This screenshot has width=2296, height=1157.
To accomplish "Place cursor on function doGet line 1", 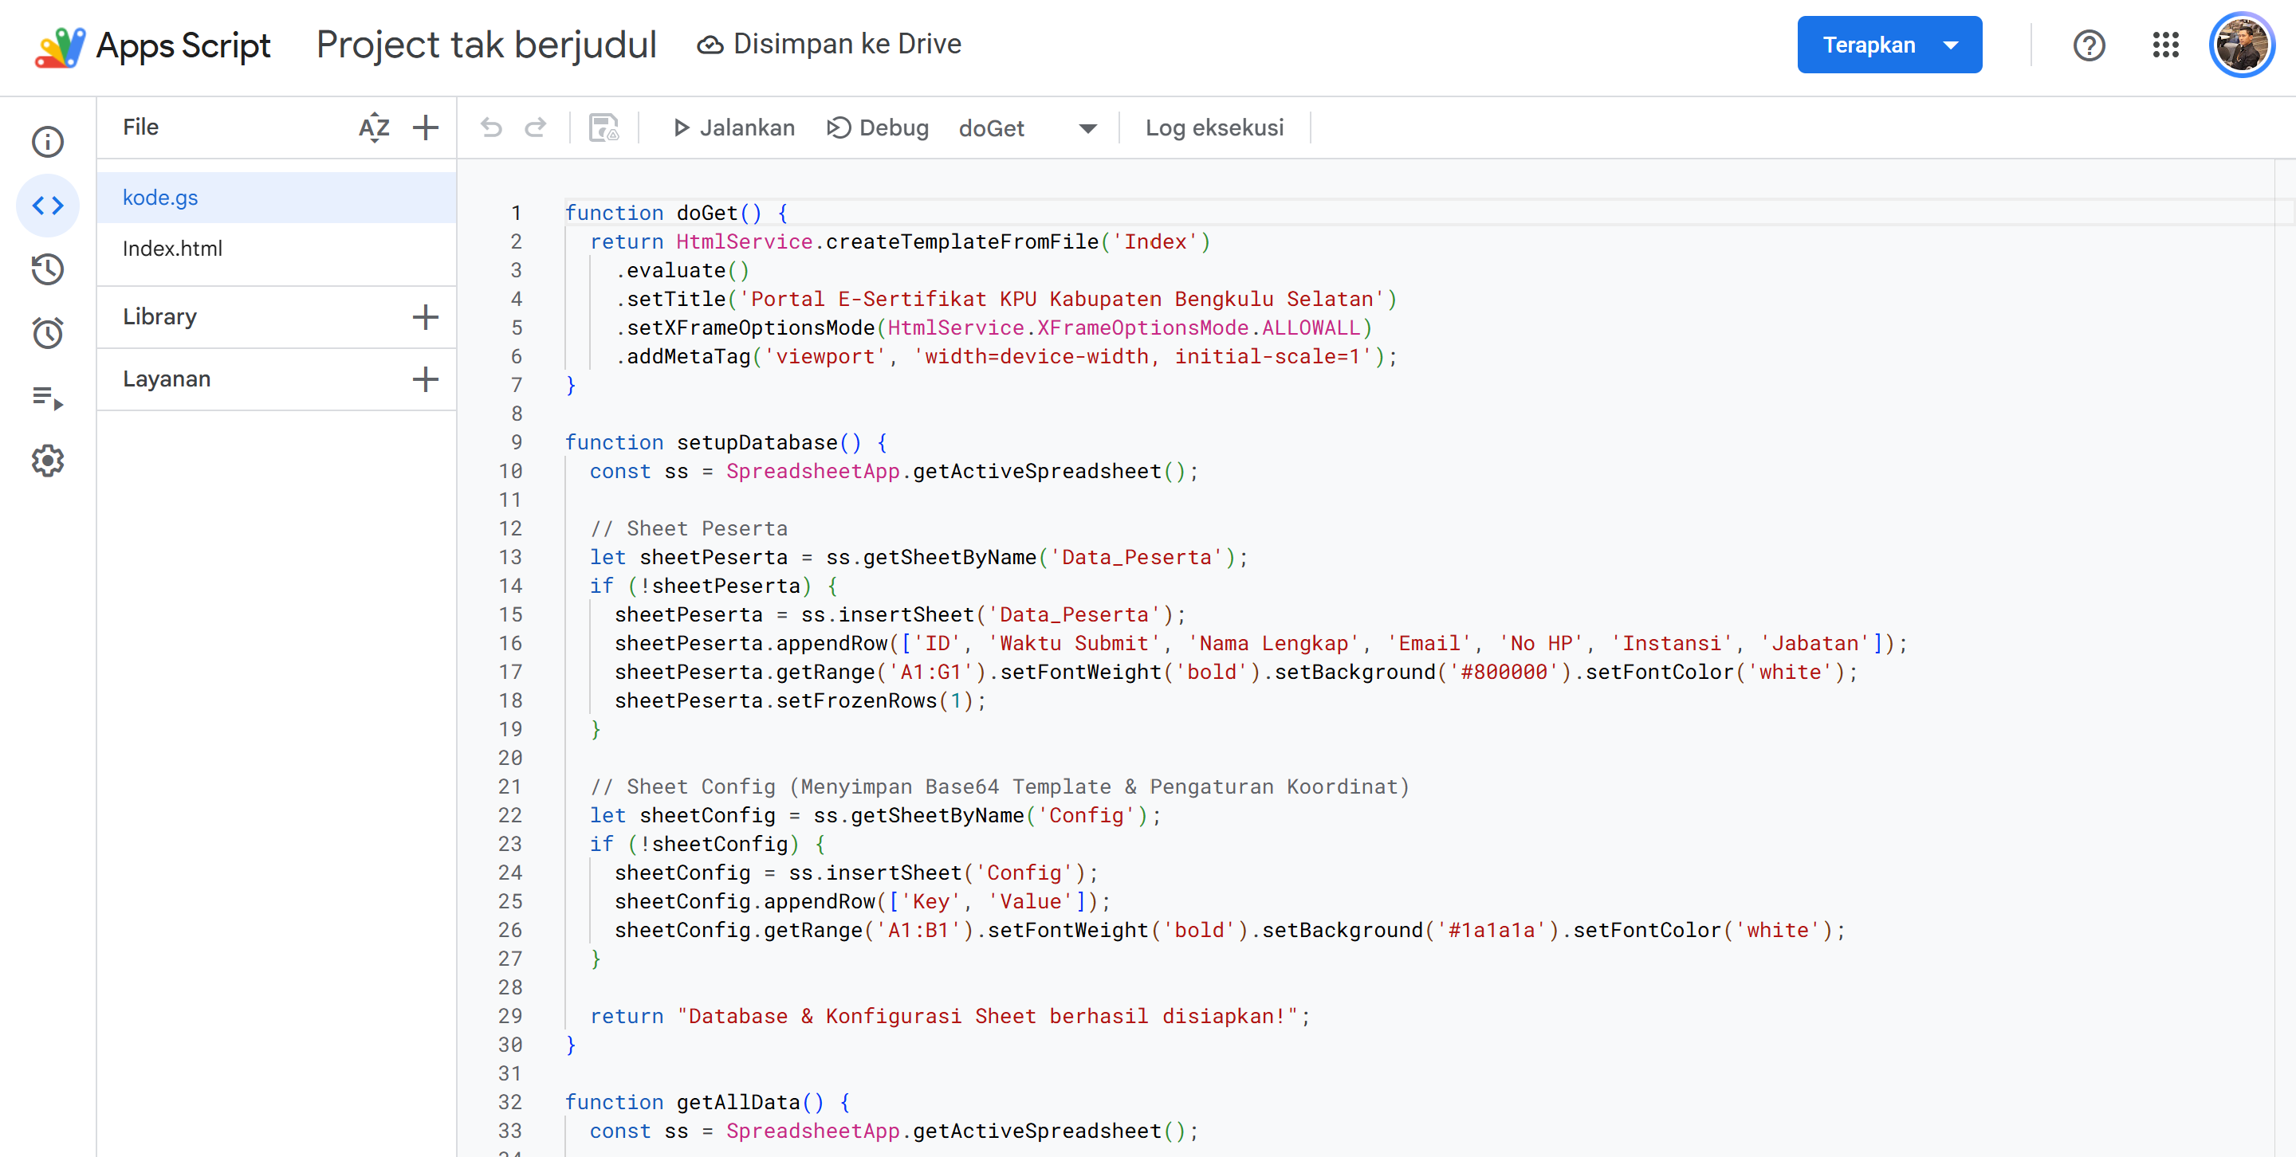I will (x=677, y=213).
